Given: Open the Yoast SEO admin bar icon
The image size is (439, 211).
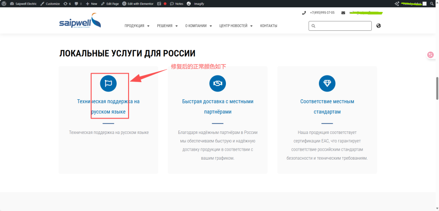Looking at the screenshot, I should (x=159, y=3).
